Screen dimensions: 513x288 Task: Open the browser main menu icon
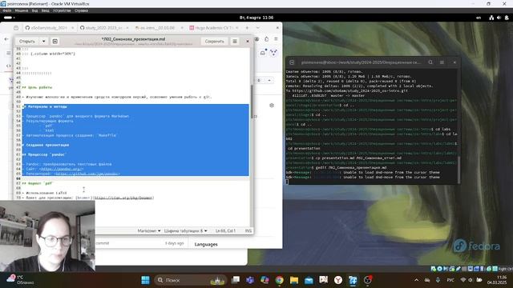pyautogui.click(x=276, y=39)
